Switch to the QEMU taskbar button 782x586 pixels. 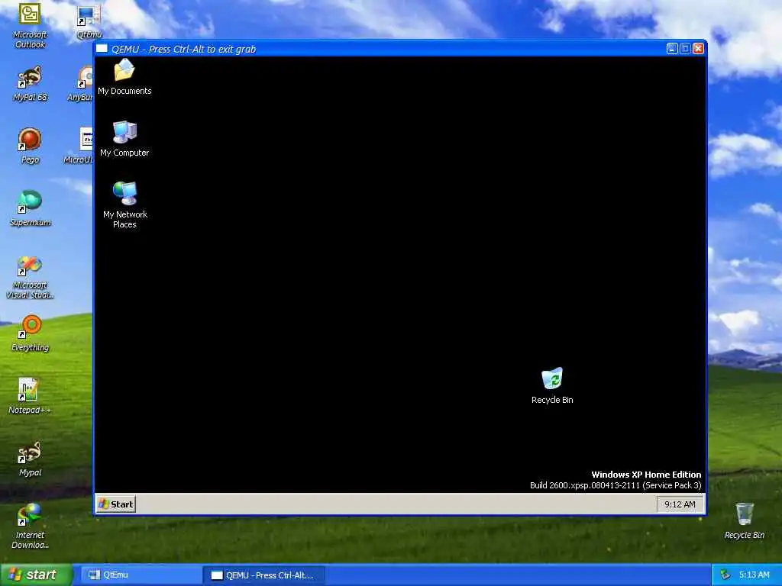click(263, 575)
